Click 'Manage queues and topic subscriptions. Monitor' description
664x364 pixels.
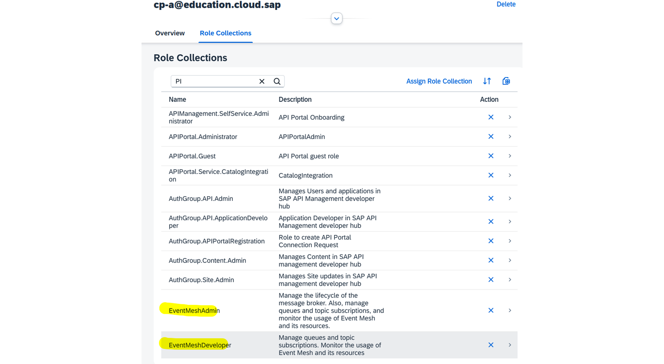click(x=330, y=345)
